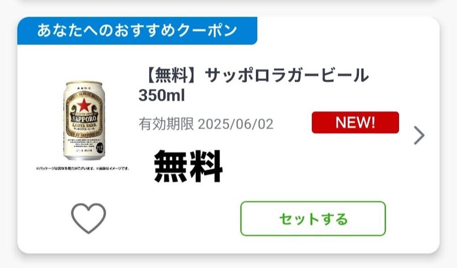Select the 【無料】サッポロラガービール title
The height and width of the screenshot is (268, 457).
[254, 75]
